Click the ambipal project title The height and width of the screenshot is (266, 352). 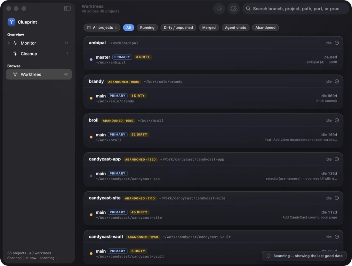(x=97, y=43)
